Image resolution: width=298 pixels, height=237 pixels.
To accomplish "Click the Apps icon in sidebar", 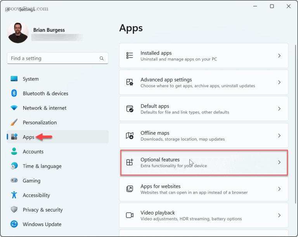I will 14,137.
